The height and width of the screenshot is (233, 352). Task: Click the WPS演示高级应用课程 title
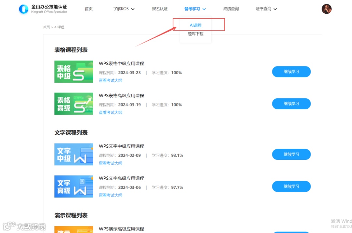coord(122,229)
